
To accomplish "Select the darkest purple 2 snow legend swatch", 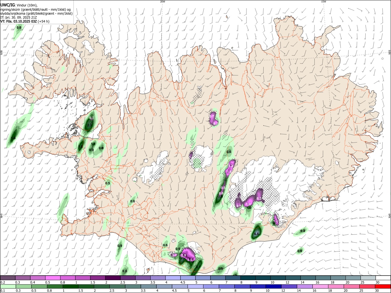I will click(x=113, y=278).
